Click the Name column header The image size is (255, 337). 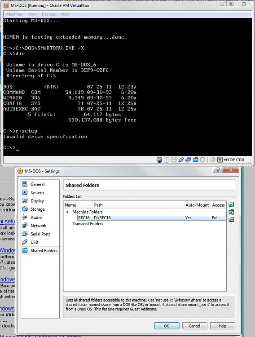point(70,205)
